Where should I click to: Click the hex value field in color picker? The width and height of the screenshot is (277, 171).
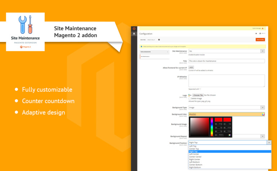[219, 135]
